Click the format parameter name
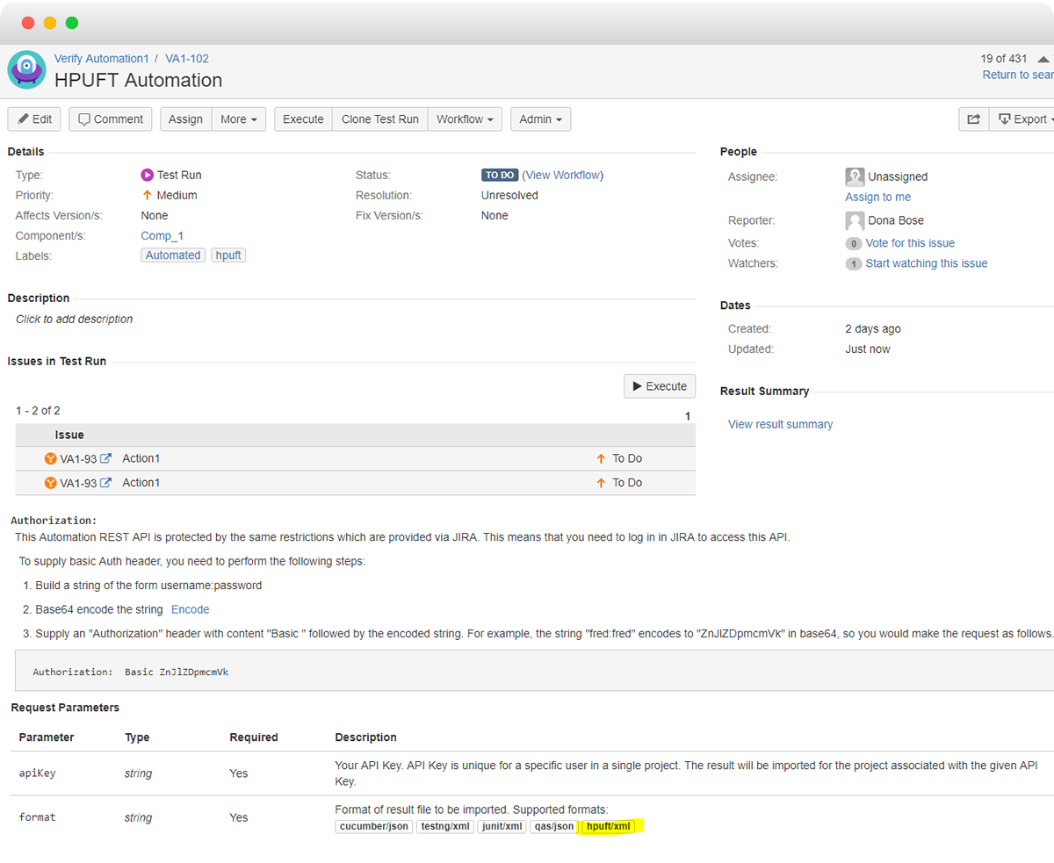1054x863 pixels. [37, 817]
